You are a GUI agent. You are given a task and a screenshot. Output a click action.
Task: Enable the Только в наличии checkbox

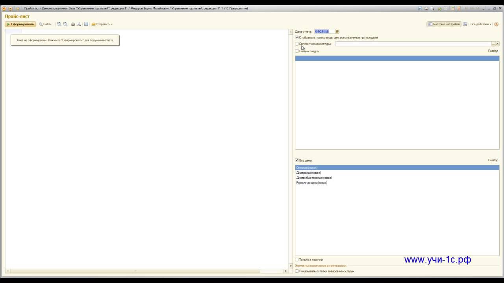297,260
